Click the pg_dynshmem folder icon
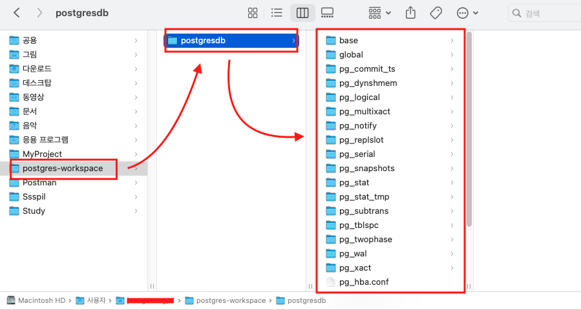 330,83
